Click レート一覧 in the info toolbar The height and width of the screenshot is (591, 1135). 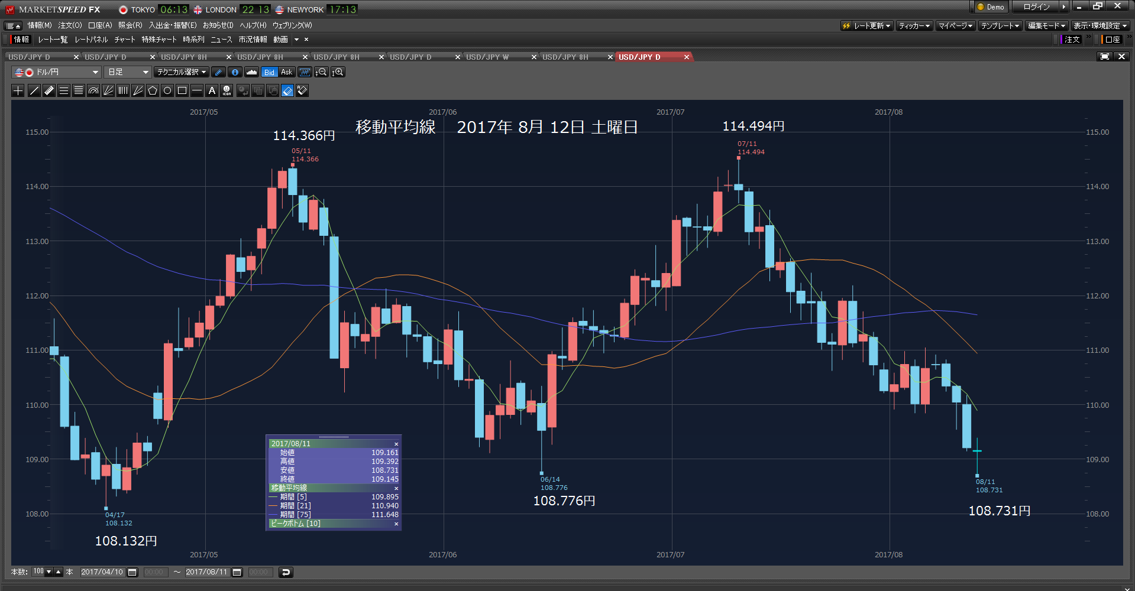(53, 40)
